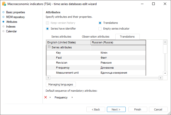Click the English (United States) column header
The image size is (171, 115).
(68, 42)
